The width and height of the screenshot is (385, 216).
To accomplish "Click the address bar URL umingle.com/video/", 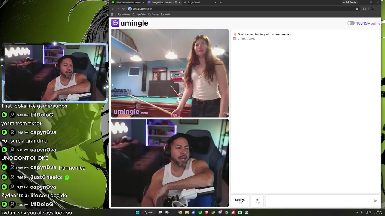I will [142, 9].
